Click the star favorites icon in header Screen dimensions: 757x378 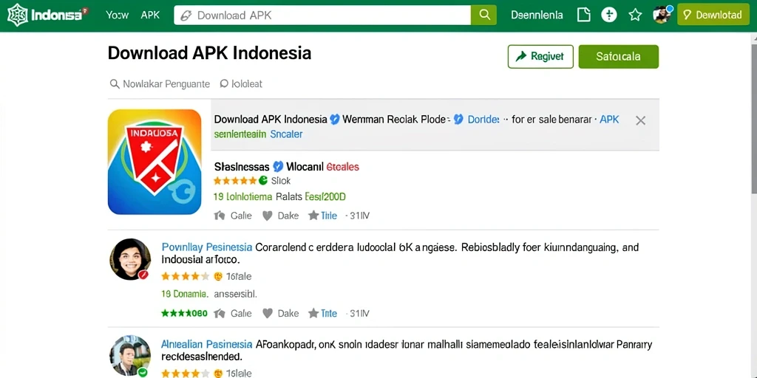[635, 15]
